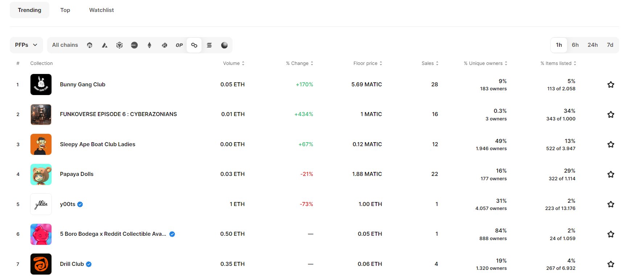This screenshot has width=633, height=280.
Task: Filter by Arbitrum chain icon
Action: 90,45
